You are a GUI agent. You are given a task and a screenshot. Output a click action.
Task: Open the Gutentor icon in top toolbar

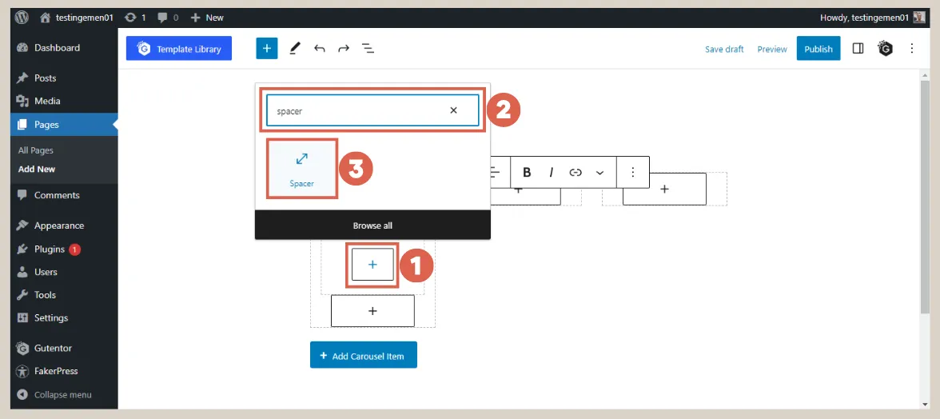click(x=885, y=49)
